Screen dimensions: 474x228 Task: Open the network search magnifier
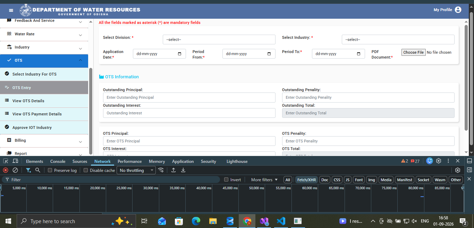point(38,170)
